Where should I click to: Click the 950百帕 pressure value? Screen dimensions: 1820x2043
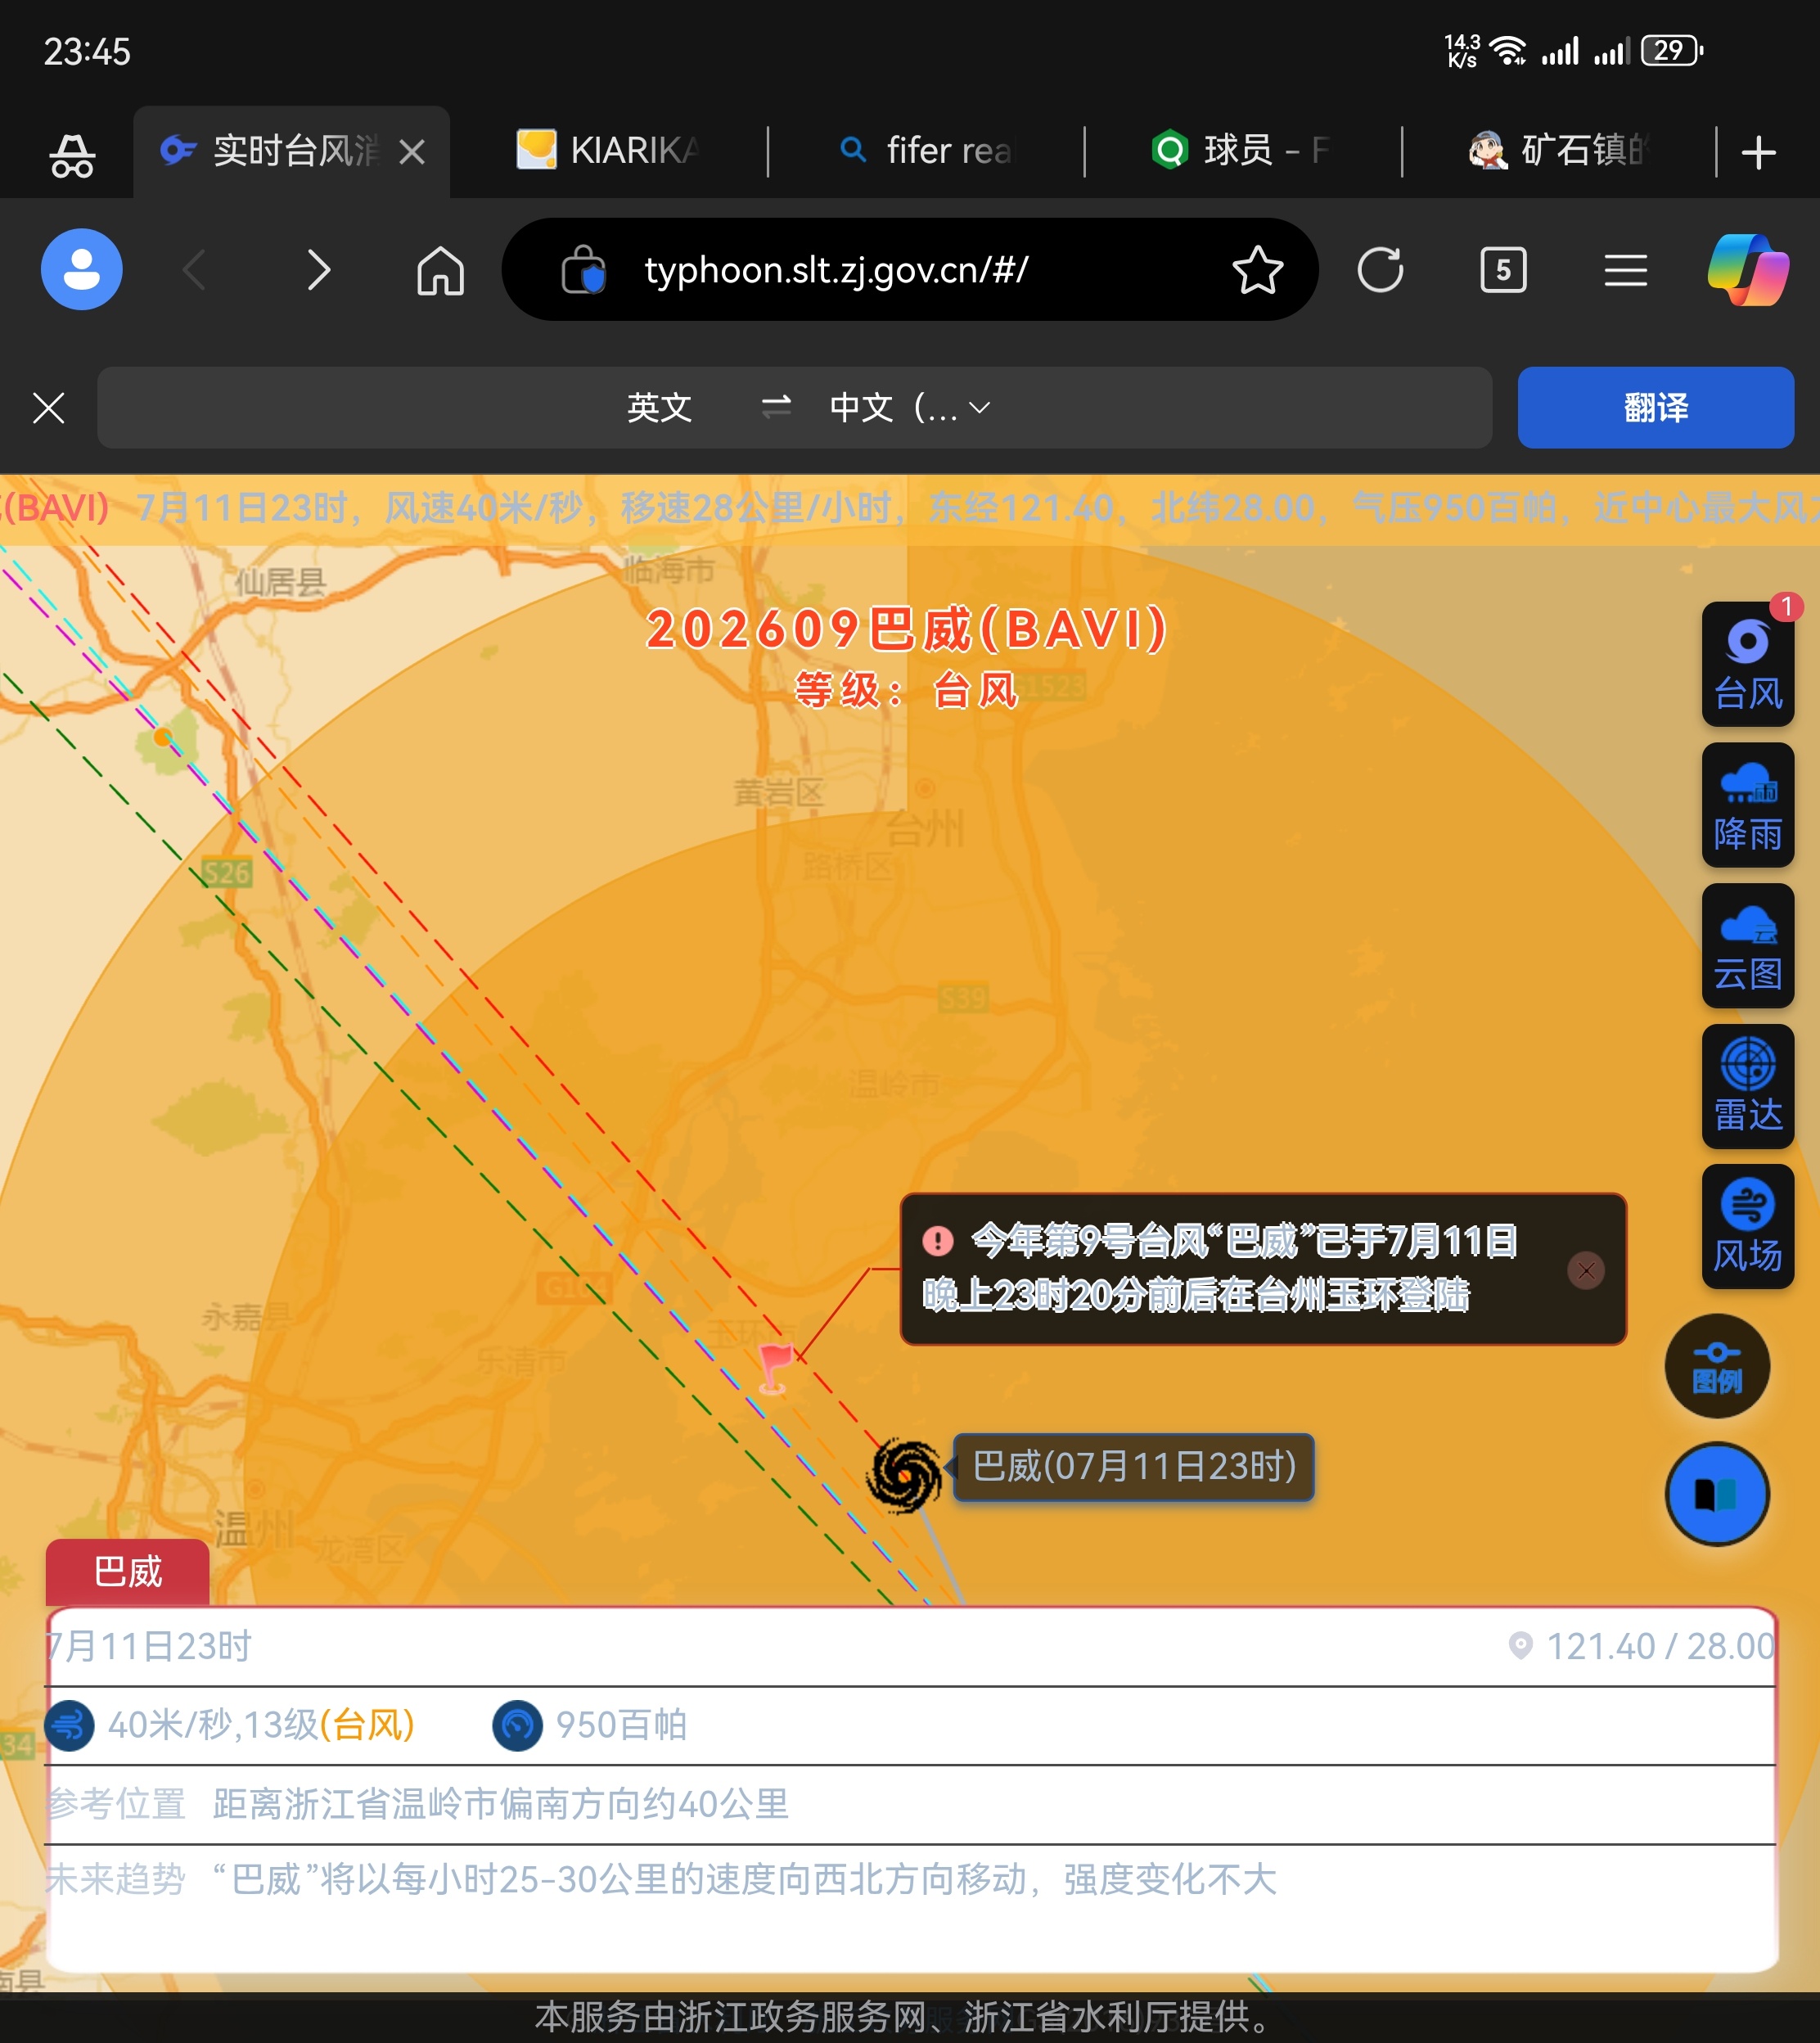tap(622, 1725)
